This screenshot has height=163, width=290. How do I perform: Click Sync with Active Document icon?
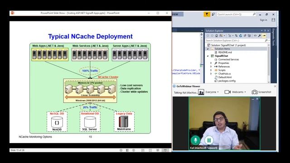point(236,36)
